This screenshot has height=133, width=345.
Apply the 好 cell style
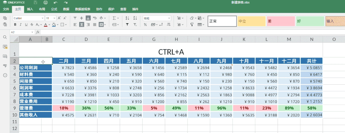point(310,21)
